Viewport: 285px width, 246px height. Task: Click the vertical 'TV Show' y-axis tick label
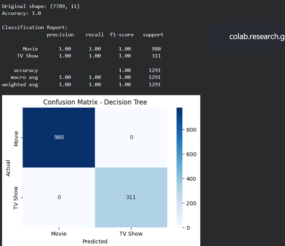coord(16,198)
